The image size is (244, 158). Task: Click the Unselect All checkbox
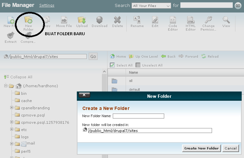[138, 65]
